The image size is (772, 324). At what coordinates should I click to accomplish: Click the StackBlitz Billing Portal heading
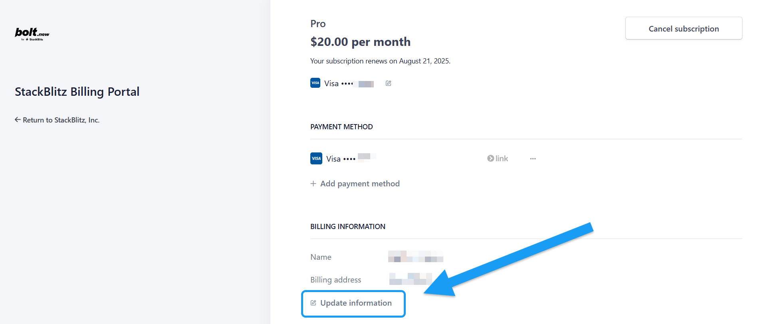click(x=77, y=91)
